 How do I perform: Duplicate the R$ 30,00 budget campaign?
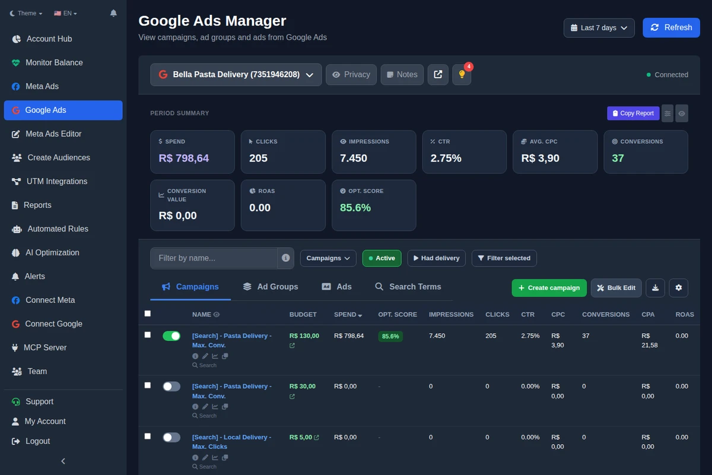tap(225, 407)
